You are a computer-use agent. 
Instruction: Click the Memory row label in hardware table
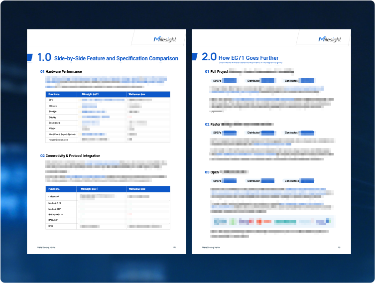click(53, 106)
